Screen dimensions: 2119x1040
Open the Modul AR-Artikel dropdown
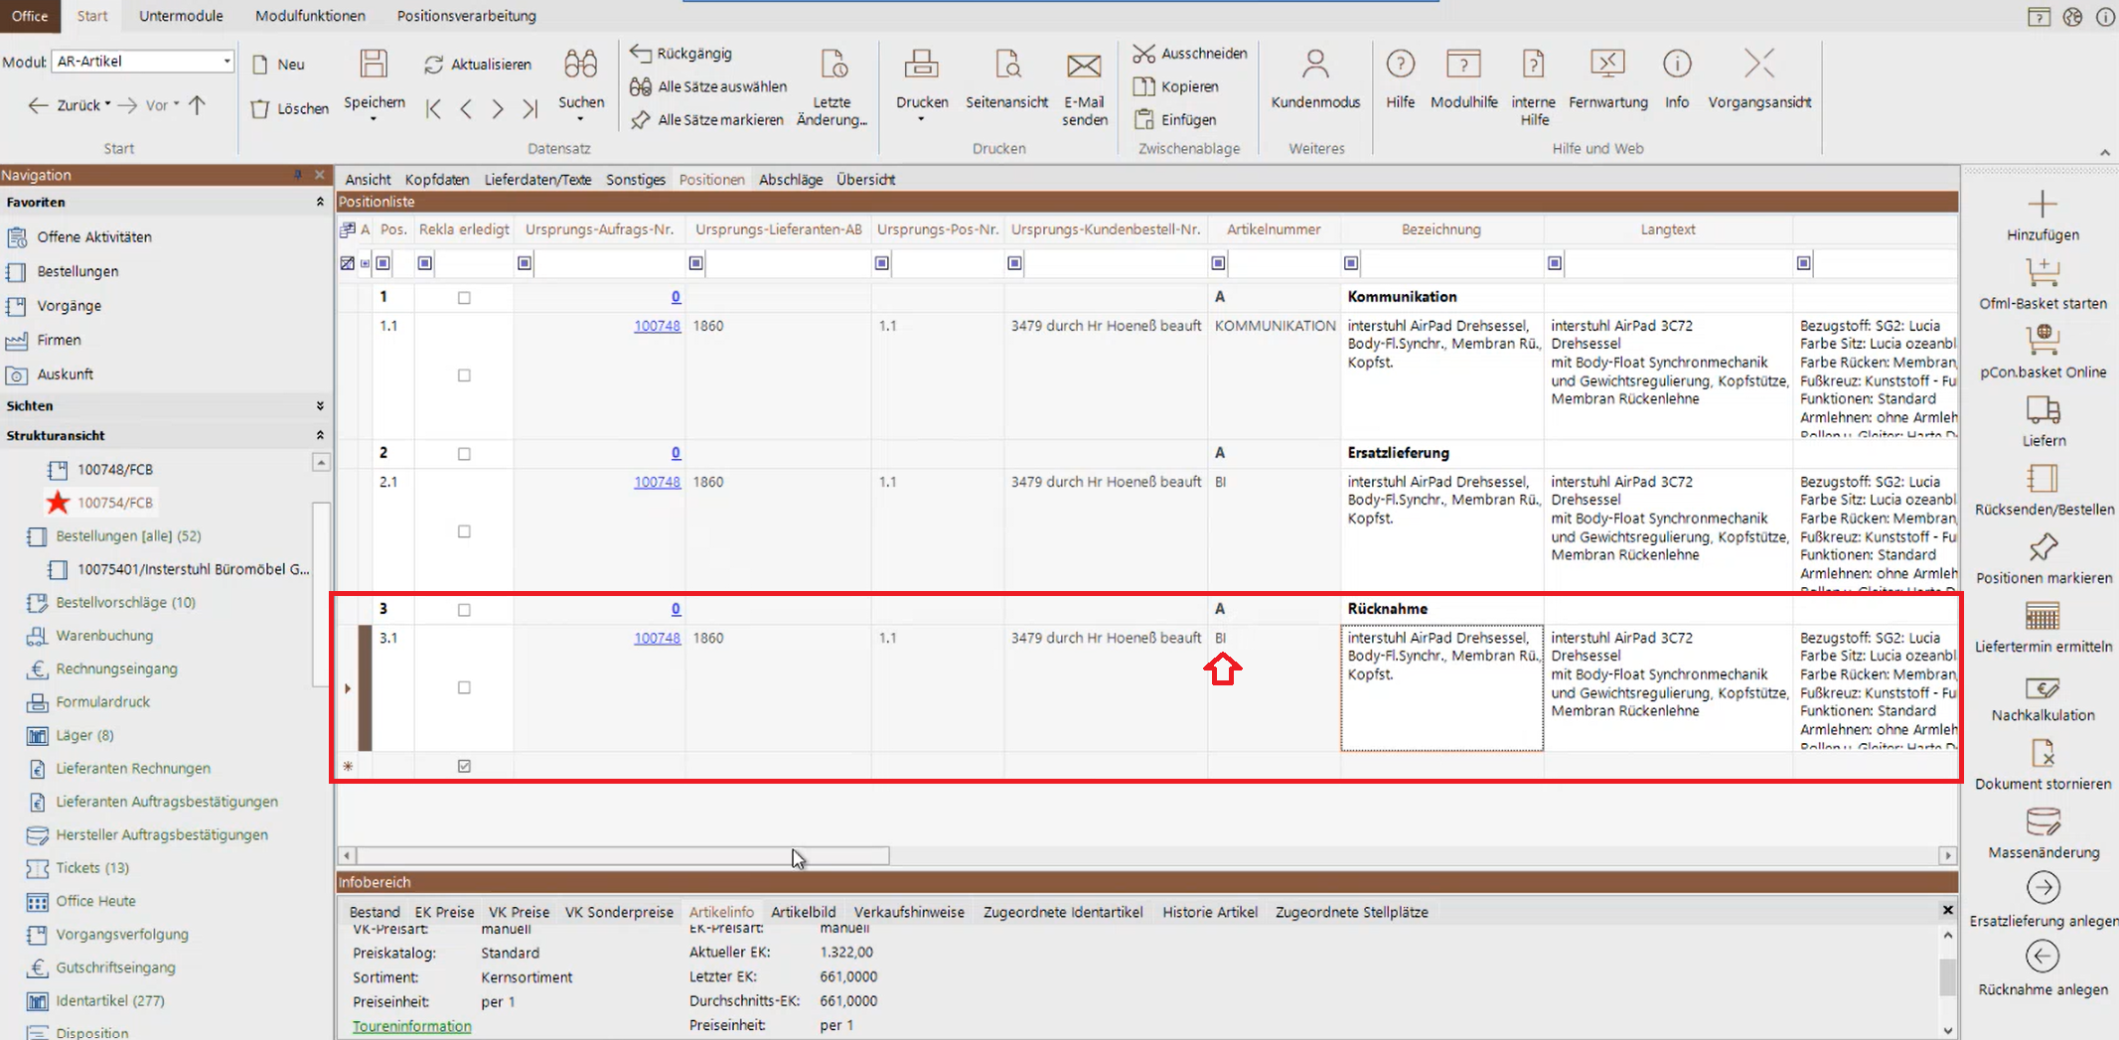click(x=227, y=62)
